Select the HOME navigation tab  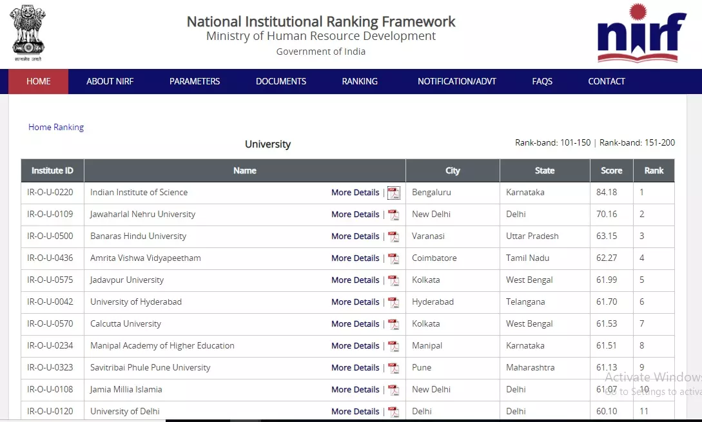(x=38, y=81)
